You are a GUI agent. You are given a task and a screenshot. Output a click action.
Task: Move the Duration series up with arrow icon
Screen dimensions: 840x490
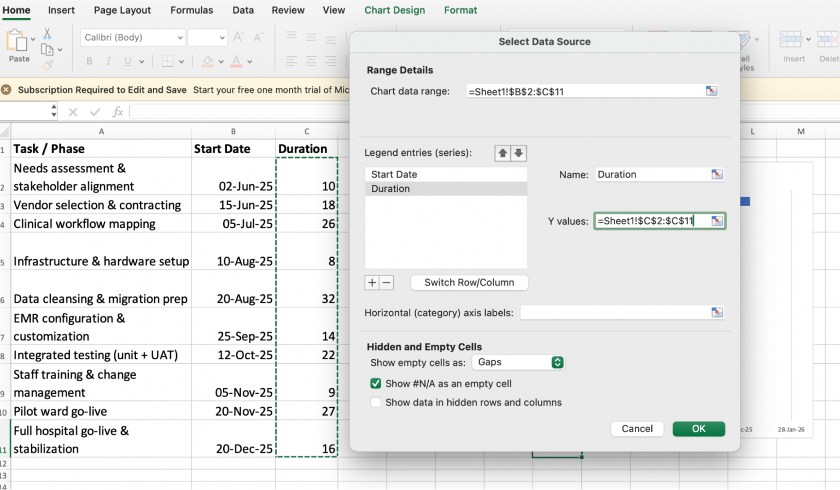click(x=503, y=153)
